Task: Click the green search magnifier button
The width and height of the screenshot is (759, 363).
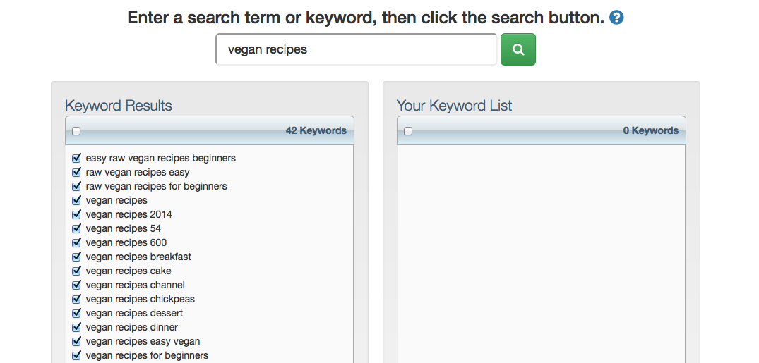Action: 518,49
